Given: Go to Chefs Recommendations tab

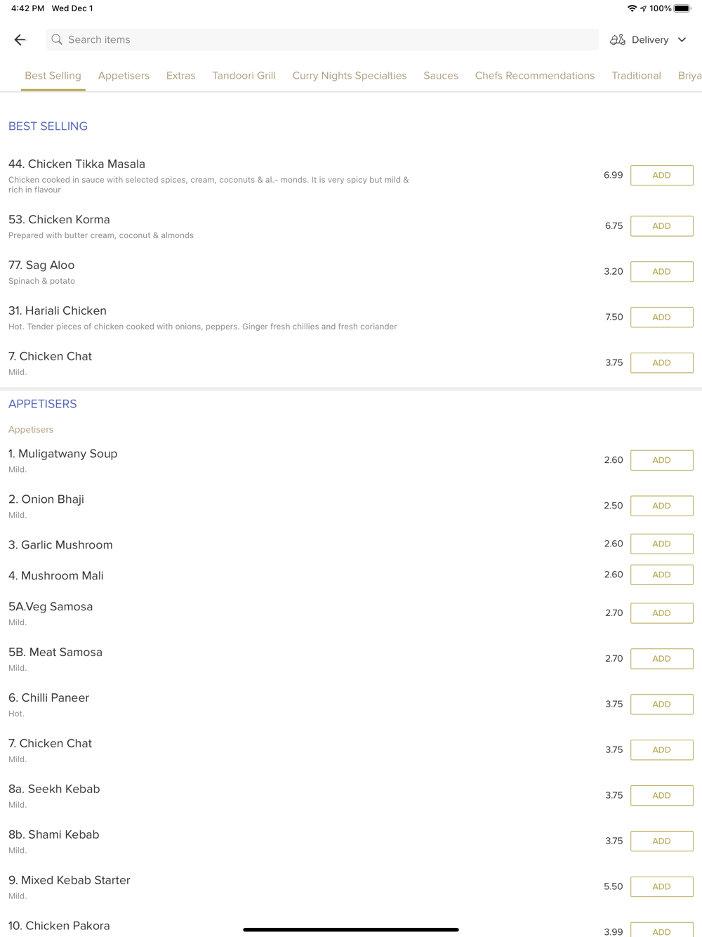Looking at the screenshot, I should 535,76.
